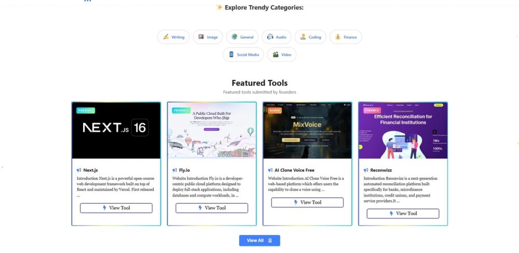Select the Audio category chip
This screenshot has width=519, height=253.
coord(277,37)
